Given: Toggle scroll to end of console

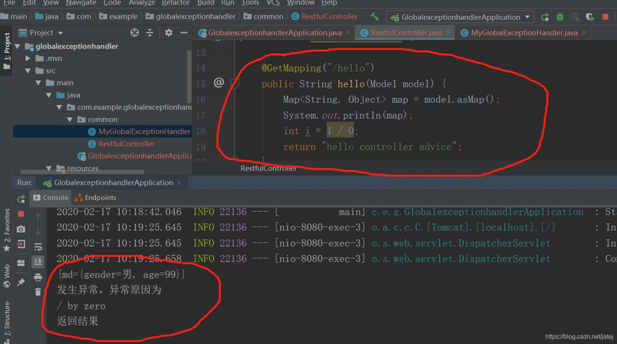Looking at the screenshot, I should point(38,262).
